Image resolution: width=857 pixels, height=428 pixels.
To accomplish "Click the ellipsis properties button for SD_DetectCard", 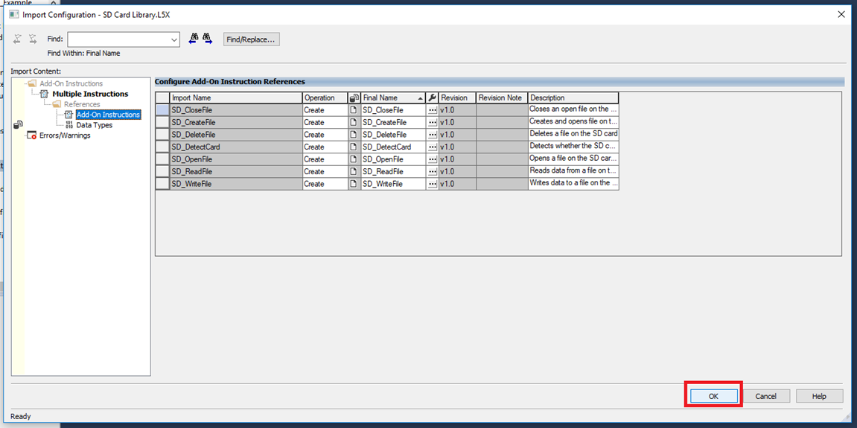I will [x=433, y=147].
